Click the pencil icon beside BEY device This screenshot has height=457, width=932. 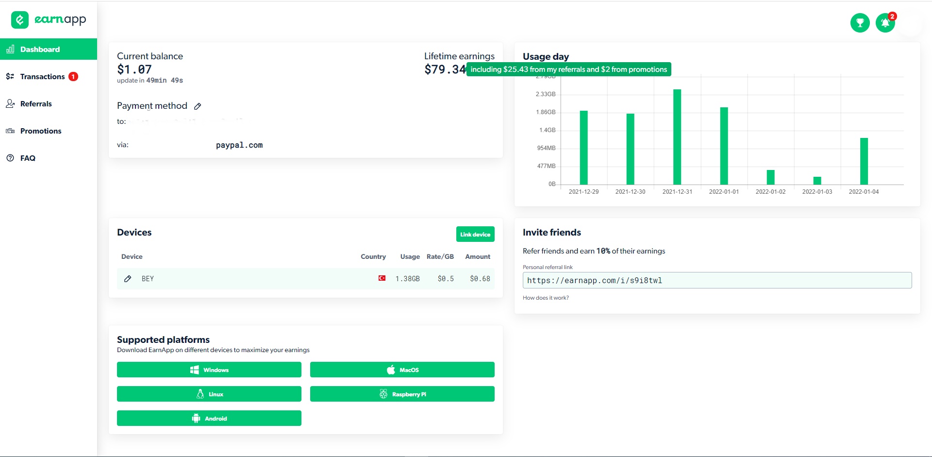pyautogui.click(x=128, y=279)
